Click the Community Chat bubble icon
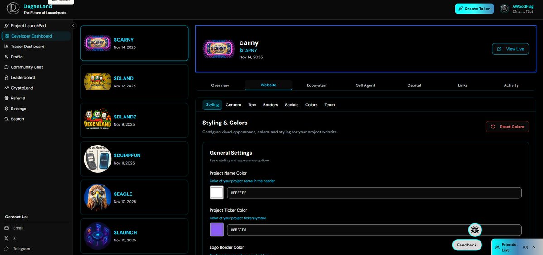Image resolution: width=543 pixels, height=255 pixels. coord(6,67)
